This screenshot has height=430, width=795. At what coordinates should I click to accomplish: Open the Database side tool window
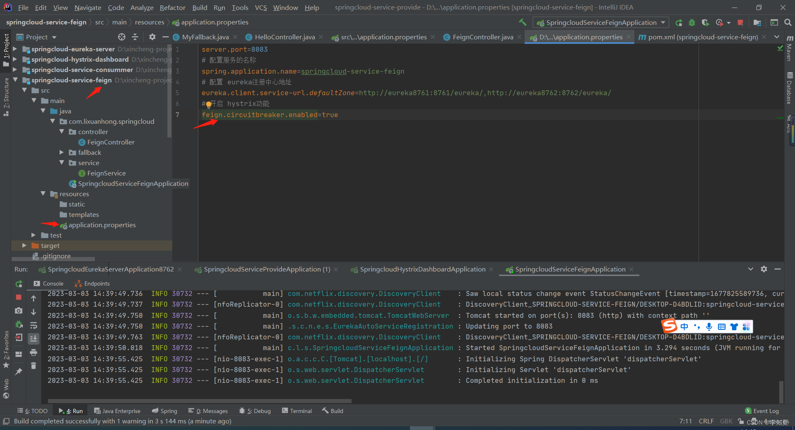790,88
